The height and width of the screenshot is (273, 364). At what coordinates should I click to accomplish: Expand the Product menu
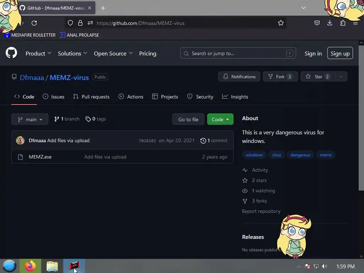[38, 53]
